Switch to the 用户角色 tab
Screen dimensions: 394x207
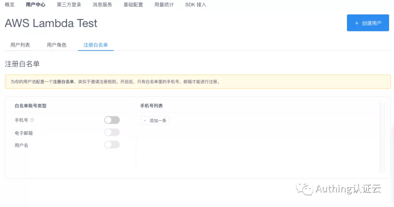(57, 45)
